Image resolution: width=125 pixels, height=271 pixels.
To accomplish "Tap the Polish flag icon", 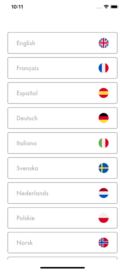I will tap(104, 218).
